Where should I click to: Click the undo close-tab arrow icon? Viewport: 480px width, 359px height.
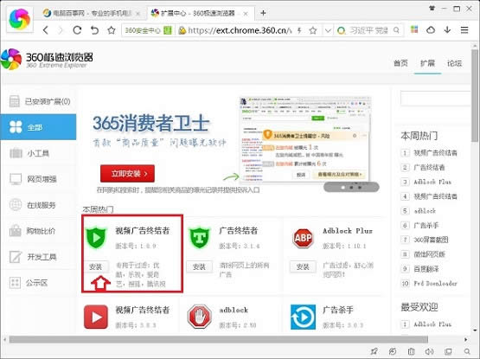[94, 30]
